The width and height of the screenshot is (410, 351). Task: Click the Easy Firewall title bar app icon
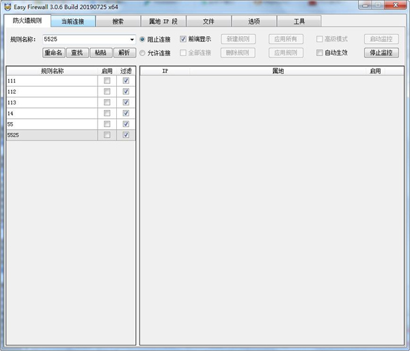point(8,6)
